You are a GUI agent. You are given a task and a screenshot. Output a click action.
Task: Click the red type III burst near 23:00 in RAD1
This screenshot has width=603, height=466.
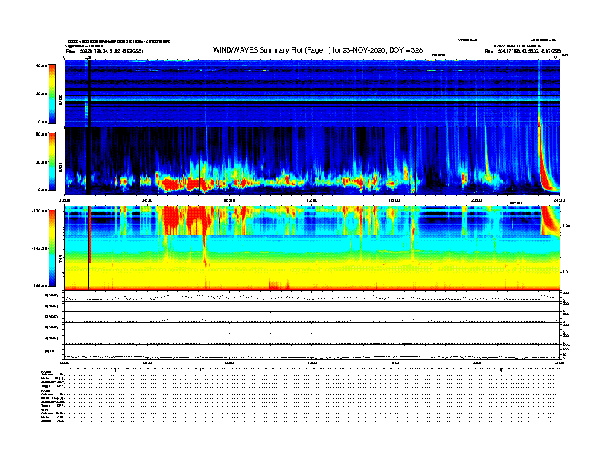543,165
